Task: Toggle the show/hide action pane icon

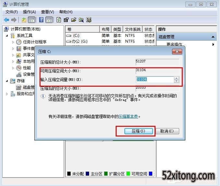Action: tap(49, 20)
